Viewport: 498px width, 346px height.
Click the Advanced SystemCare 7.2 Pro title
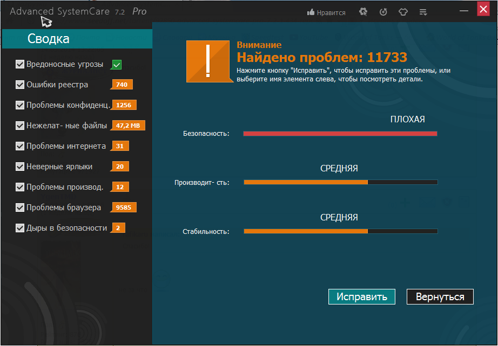click(x=78, y=12)
